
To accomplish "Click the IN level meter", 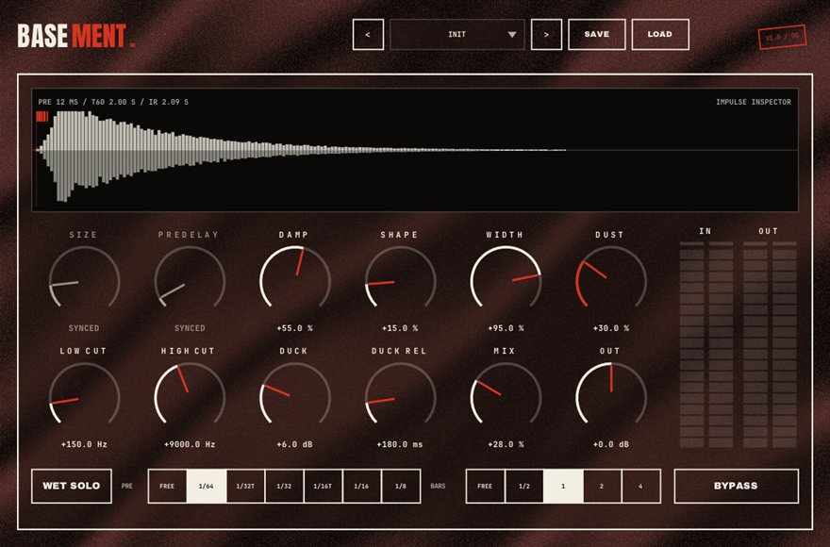I will (706, 345).
